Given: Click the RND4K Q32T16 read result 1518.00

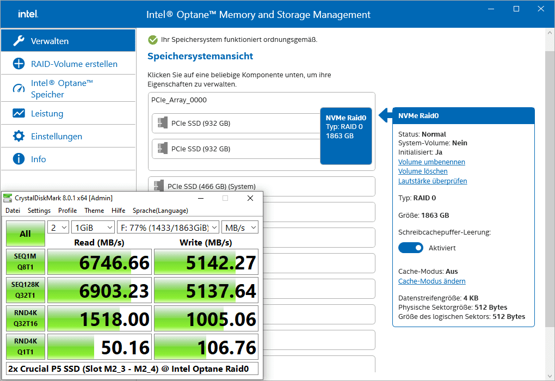Looking at the screenshot, I should coord(100,319).
